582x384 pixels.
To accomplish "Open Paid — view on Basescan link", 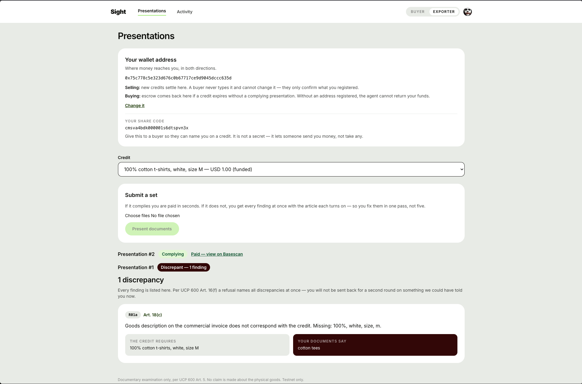I will [217, 254].
